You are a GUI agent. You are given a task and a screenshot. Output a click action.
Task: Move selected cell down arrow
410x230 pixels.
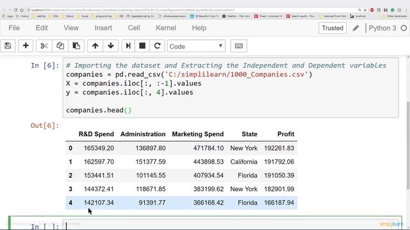(x=111, y=46)
